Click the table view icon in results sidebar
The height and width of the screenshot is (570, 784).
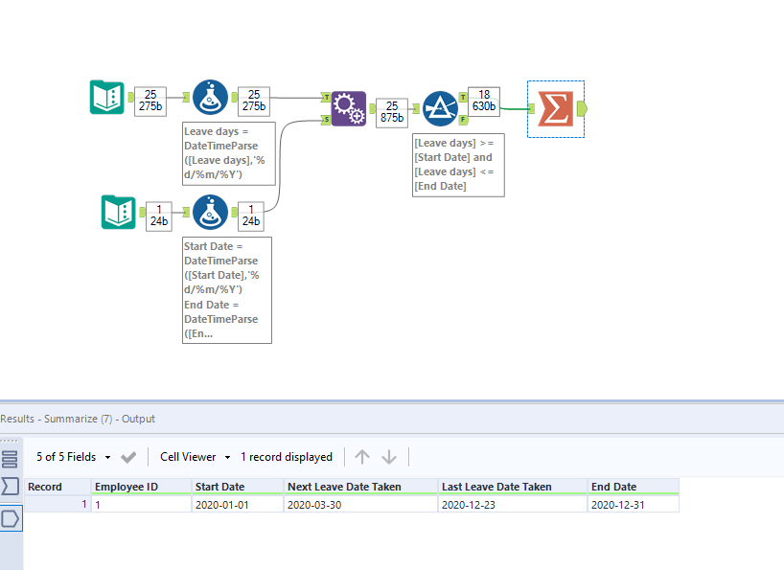tap(12, 458)
